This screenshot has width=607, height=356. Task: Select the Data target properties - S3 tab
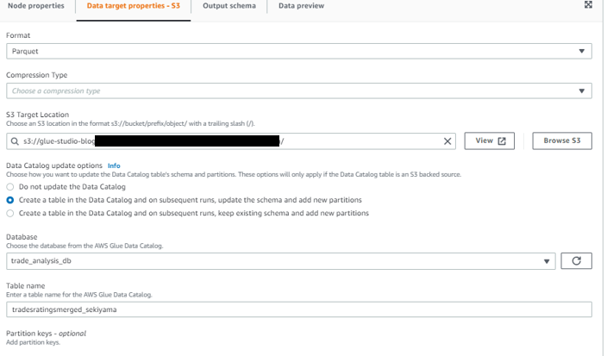134,6
